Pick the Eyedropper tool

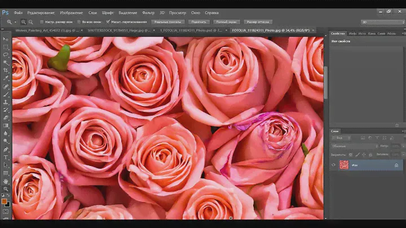(6, 78)
